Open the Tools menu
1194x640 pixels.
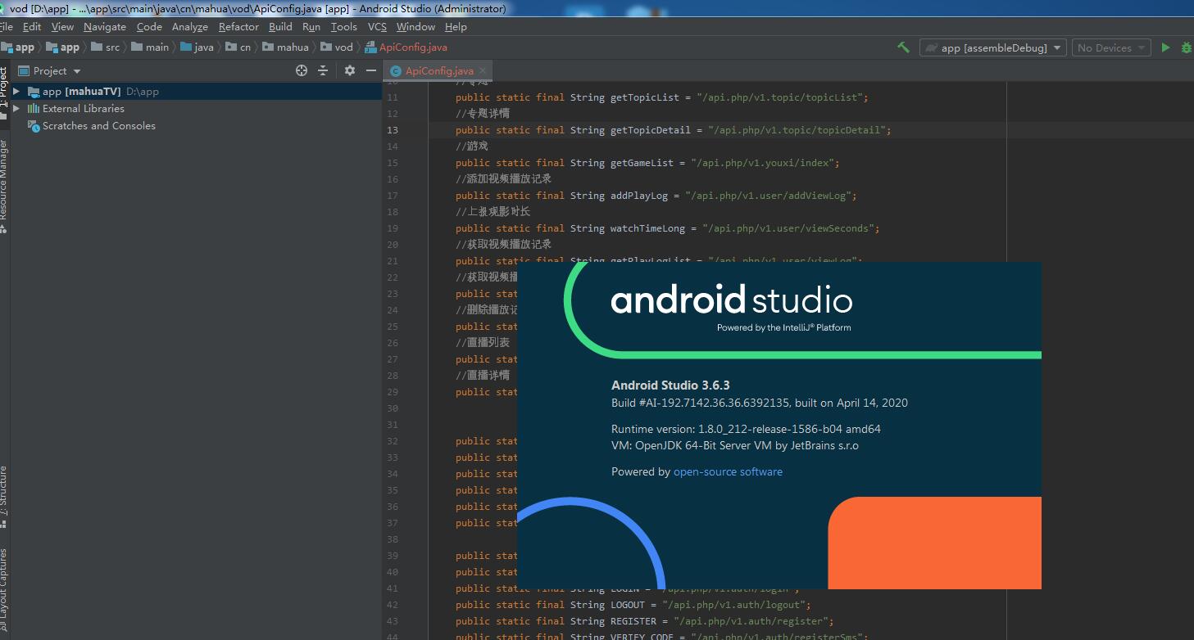point(344,26)
